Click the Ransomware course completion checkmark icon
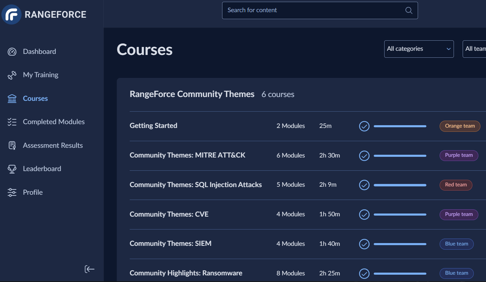Screen dimensions: 486x282 (x=364, y=274)
